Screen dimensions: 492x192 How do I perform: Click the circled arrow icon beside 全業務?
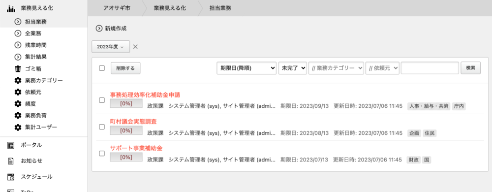click(18, 33)
